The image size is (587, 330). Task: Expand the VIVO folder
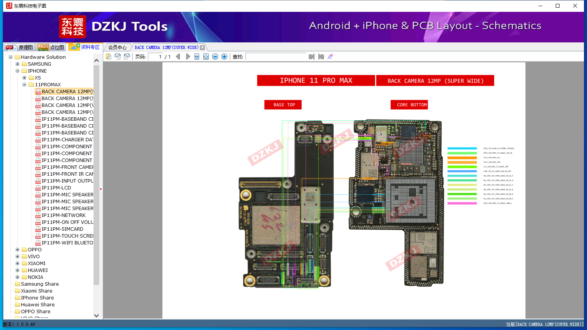point(18,257)
